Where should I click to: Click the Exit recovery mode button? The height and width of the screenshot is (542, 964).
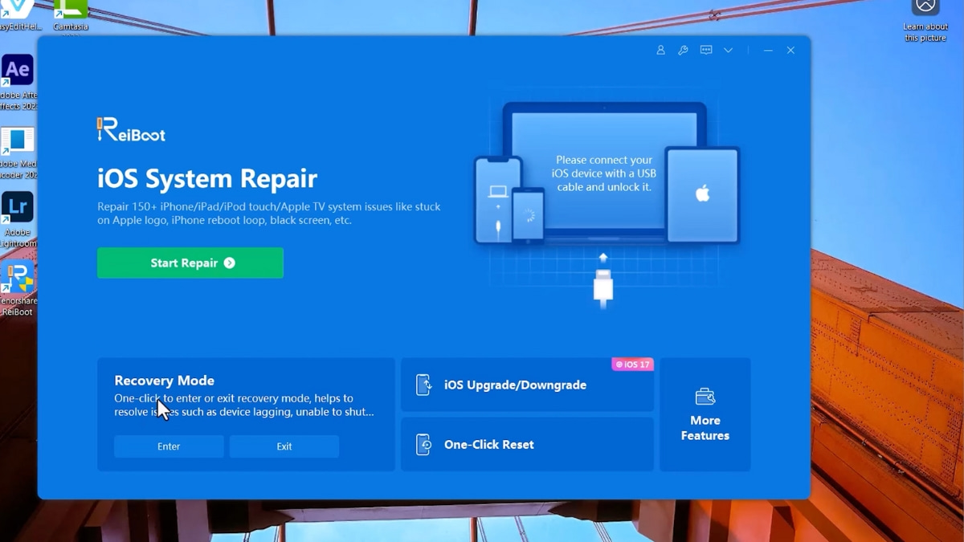pyautogui.click(x=284, y=446)
